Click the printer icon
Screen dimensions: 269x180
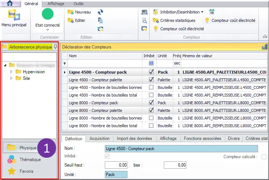click(x=145, y=12)
